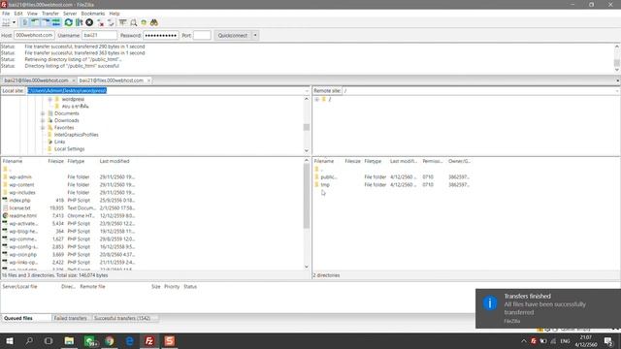Open File Explorer from taskbar
Screen dimensions: 621x349
point(69,340)
